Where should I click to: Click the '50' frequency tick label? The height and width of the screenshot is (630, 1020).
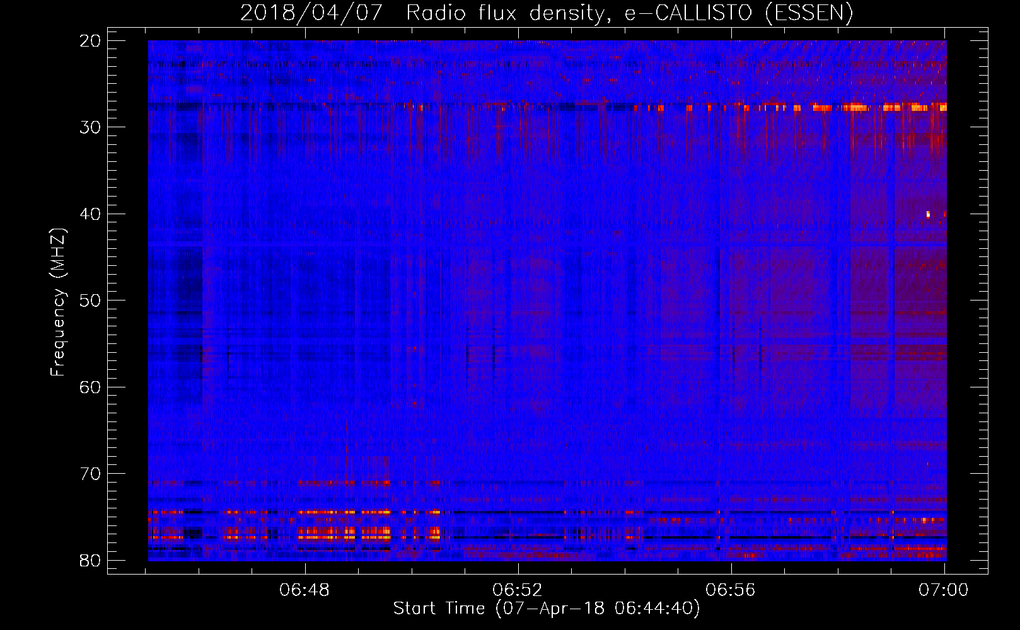(x=91, y=301)
